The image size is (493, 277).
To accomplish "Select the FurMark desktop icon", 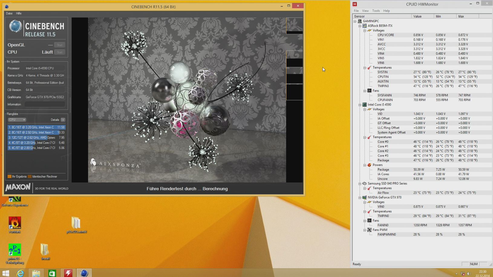I will pos(15,225).
